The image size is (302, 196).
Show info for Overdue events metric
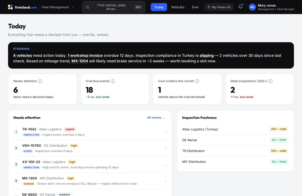point(113,81)
